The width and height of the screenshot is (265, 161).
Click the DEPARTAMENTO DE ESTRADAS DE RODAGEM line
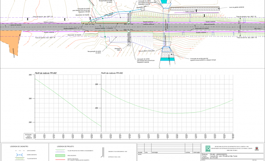(x=232, y=149)
